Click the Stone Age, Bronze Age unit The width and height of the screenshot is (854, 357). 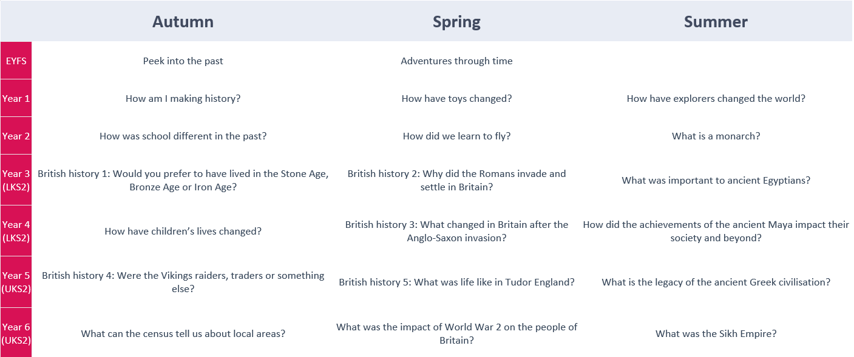click(183, 180)
